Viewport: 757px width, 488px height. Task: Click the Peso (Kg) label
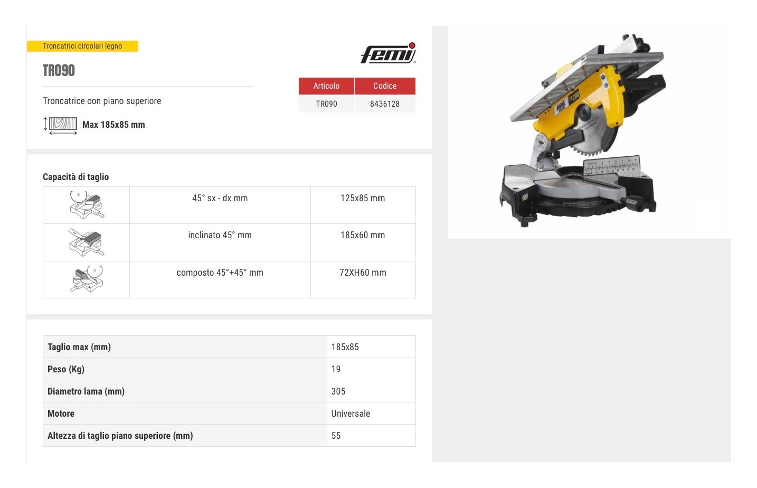tap(66, 369)
